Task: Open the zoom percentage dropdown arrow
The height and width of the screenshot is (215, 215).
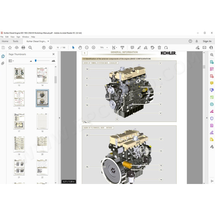Action: pos(107,48)
